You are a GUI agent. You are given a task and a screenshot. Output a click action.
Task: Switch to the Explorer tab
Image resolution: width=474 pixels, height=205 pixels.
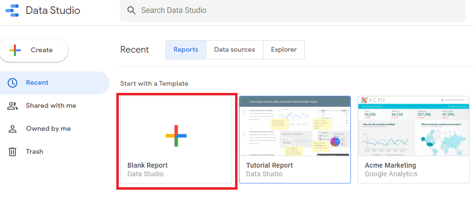(284, 50)
